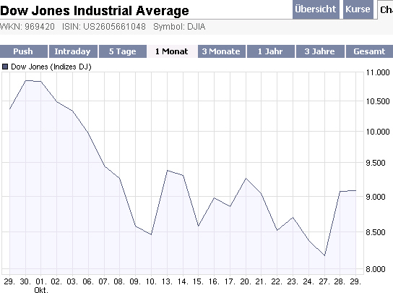Click the 9.000 axis label

coord(376,197)
